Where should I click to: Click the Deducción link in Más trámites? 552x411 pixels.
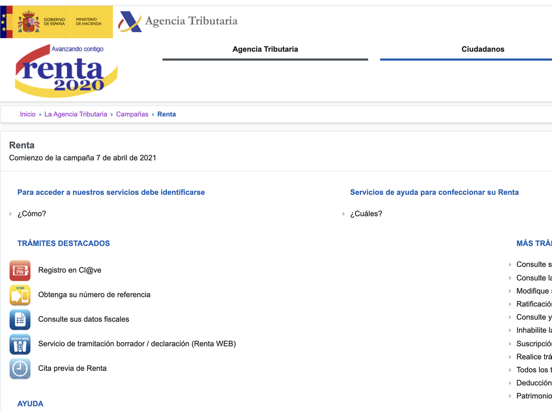(534, 383)
